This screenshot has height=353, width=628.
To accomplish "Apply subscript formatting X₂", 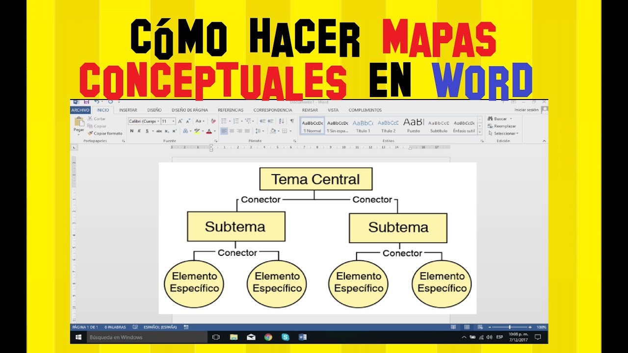I will [167, 131].
